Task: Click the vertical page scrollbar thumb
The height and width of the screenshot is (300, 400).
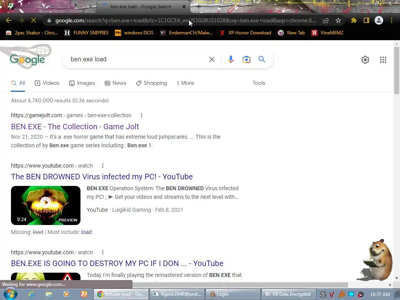Action: pyautogui.click(x=396, y=70)
